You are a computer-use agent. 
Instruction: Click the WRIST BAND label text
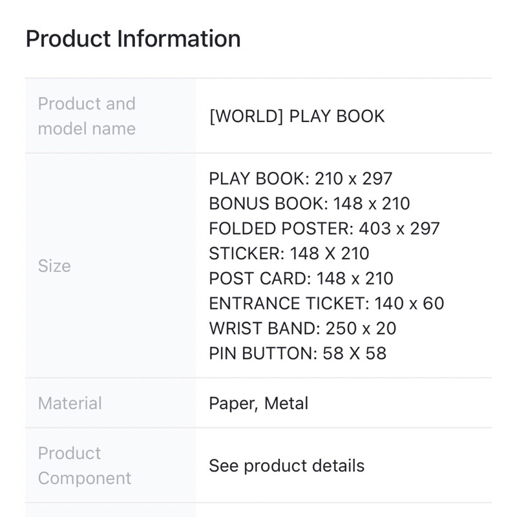[262, 328]
